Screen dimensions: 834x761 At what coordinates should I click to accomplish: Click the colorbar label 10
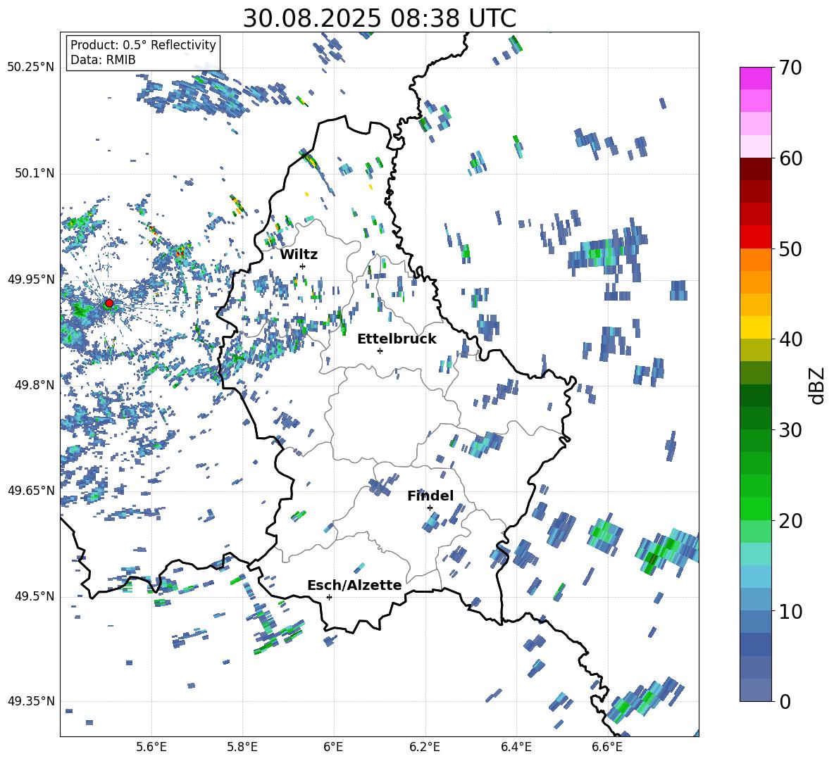click(x=790, y=611)
